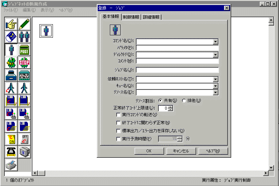The width and height of the screenshot is (279, 186).
Task: Expand the ディレクトリ(D) combo box
Action: tap(215, 55)
